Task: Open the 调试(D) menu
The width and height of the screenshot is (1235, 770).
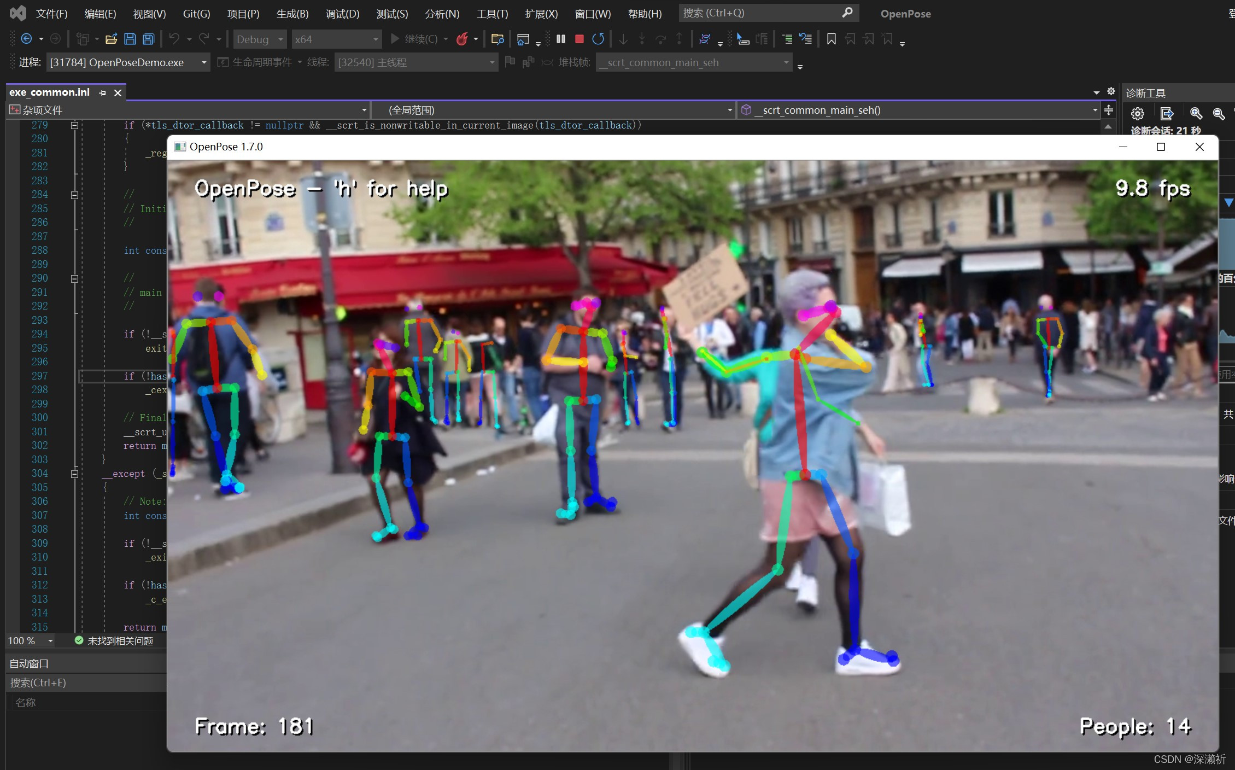Action: [342, 14]
